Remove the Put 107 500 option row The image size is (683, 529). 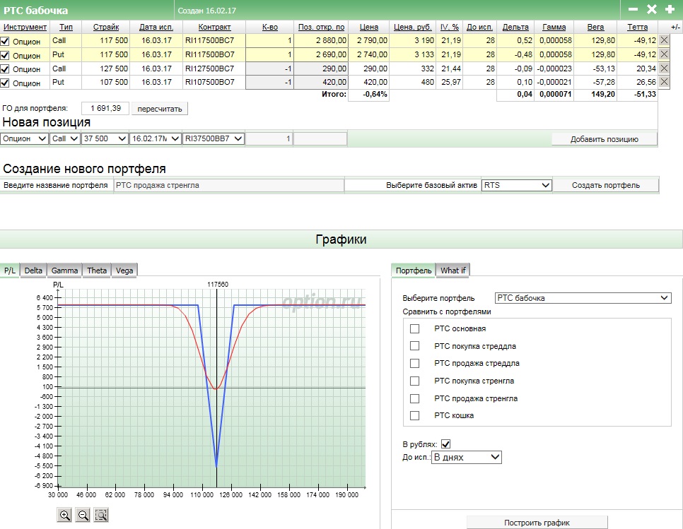664,83
